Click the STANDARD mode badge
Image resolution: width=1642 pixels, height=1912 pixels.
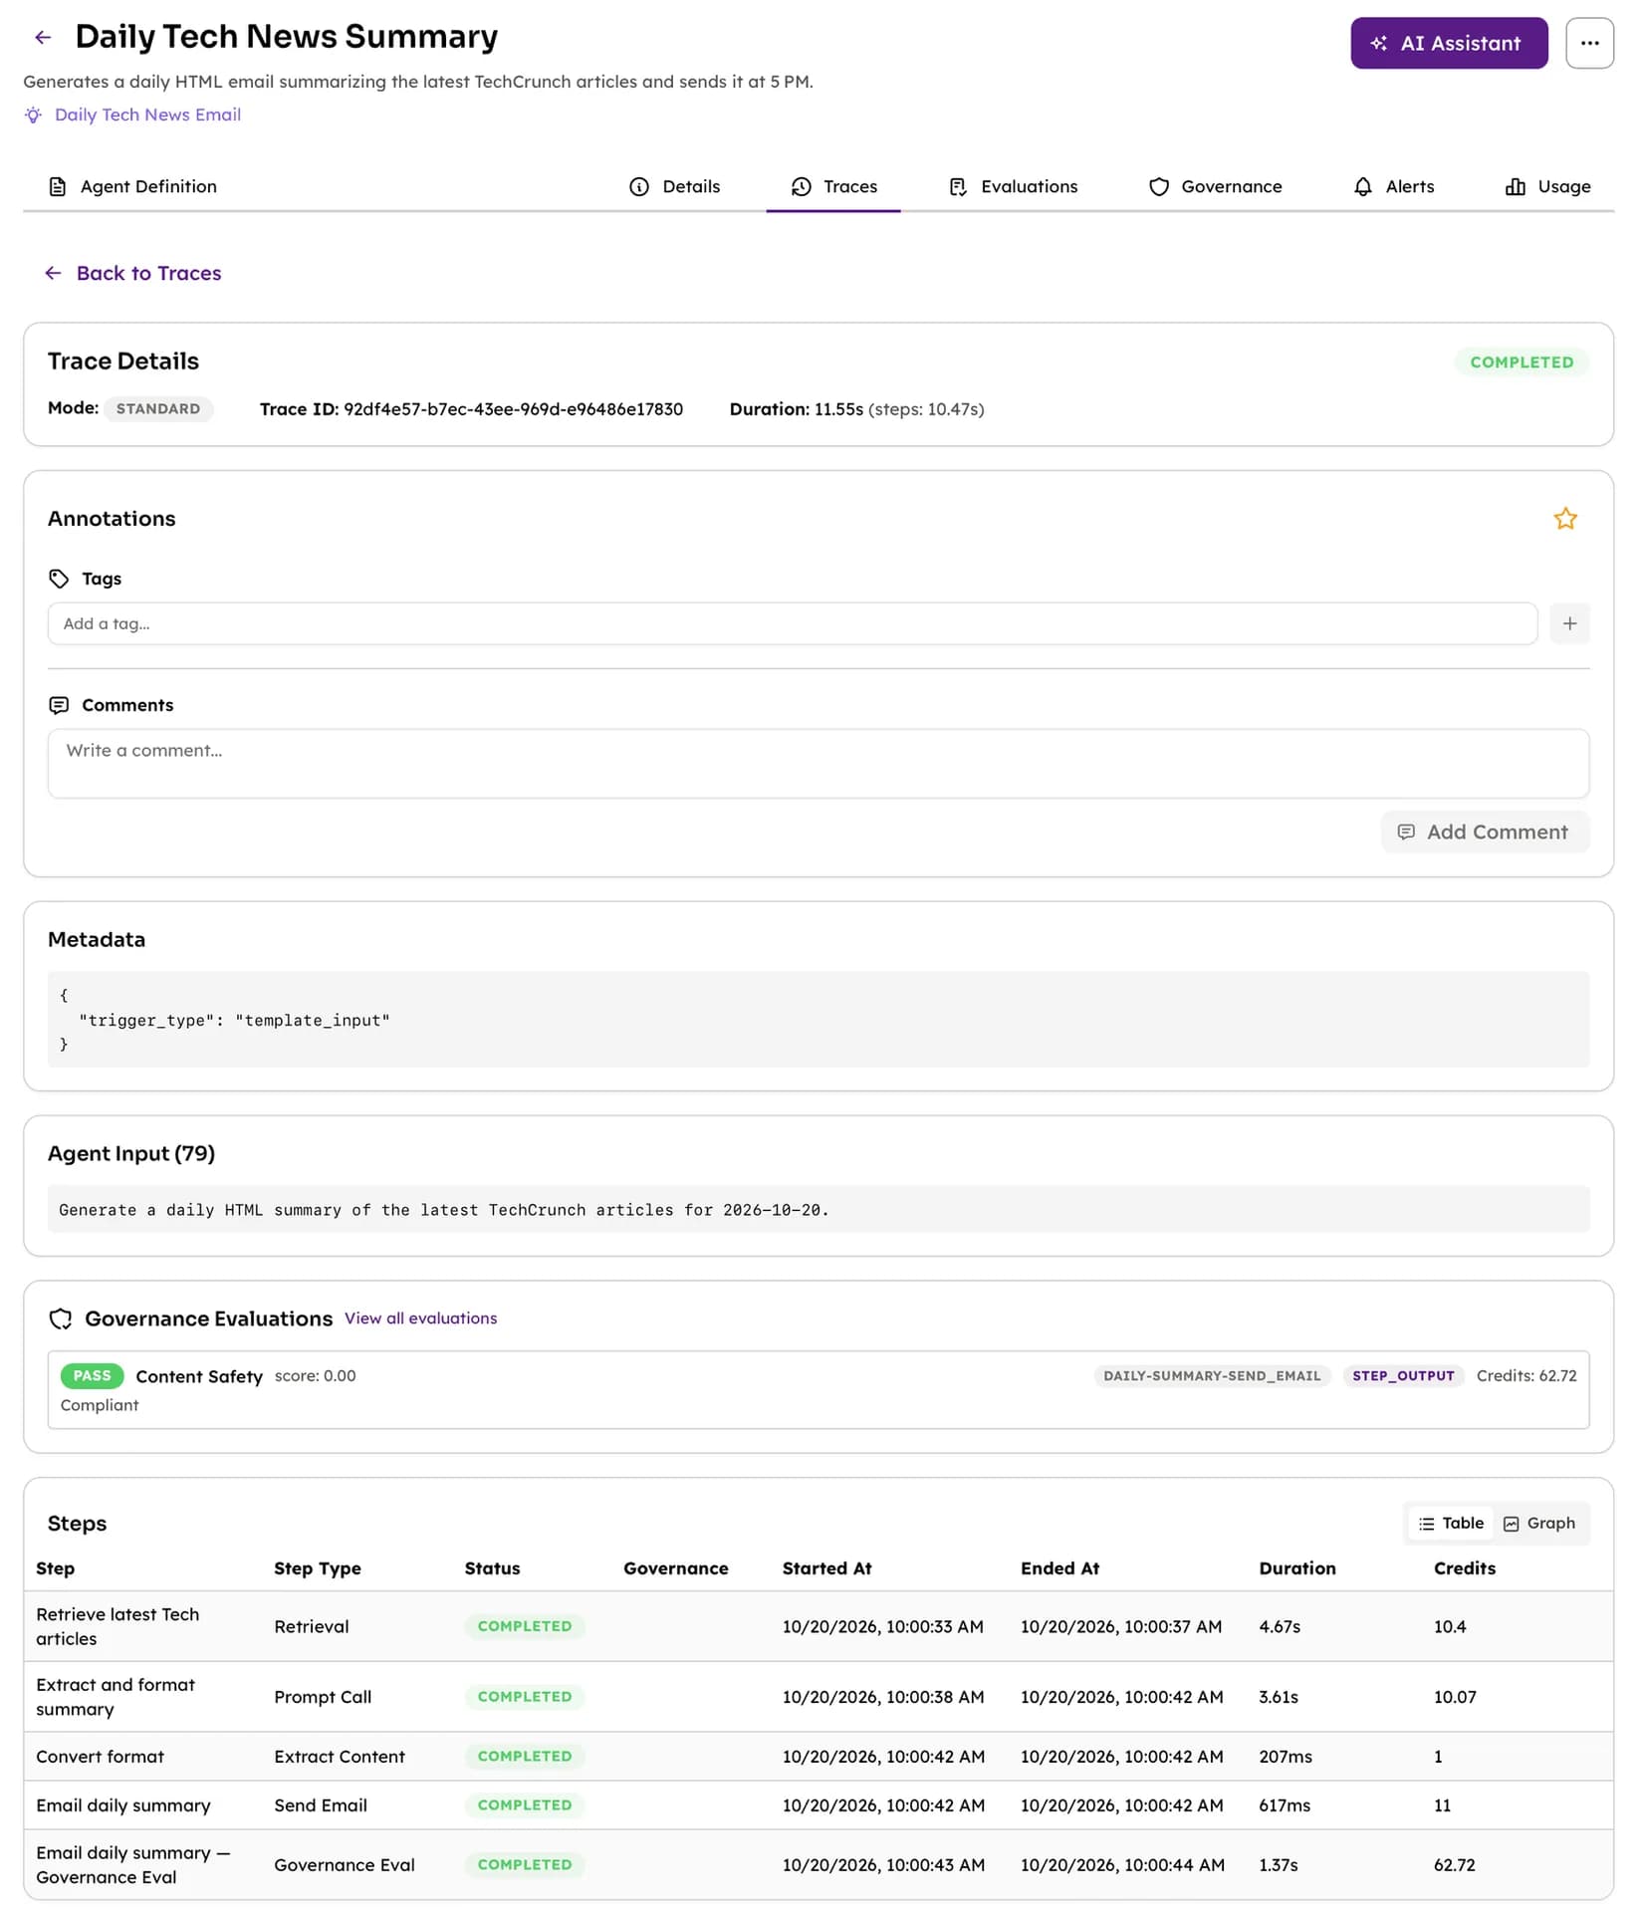[157, 408]
